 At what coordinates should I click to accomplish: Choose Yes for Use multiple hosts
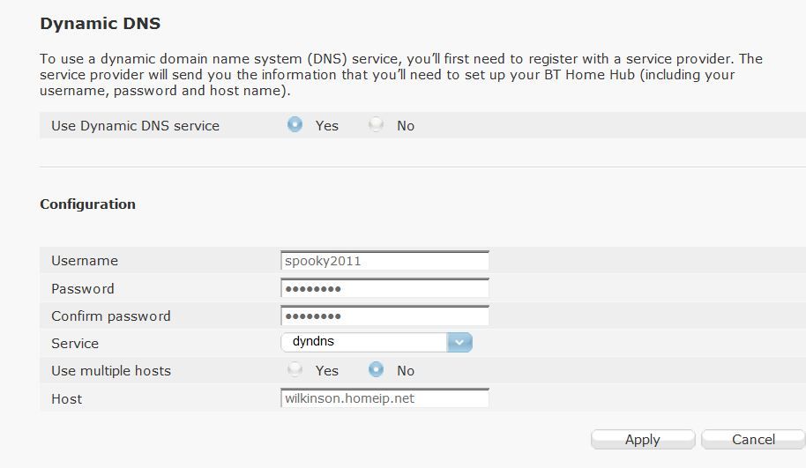click(295, 370)
